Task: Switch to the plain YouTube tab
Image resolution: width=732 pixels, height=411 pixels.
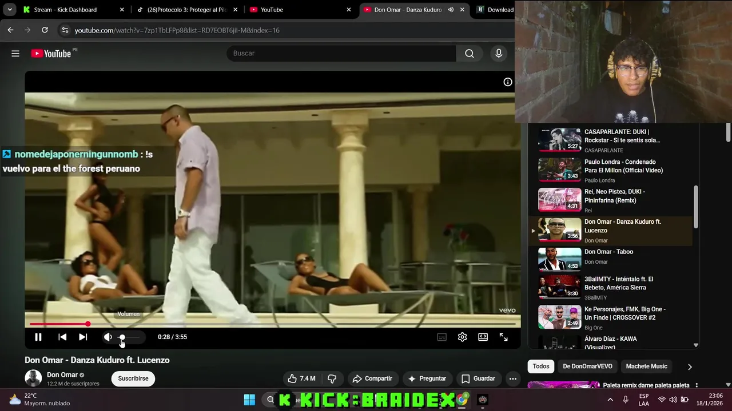Action: (299, 10)
